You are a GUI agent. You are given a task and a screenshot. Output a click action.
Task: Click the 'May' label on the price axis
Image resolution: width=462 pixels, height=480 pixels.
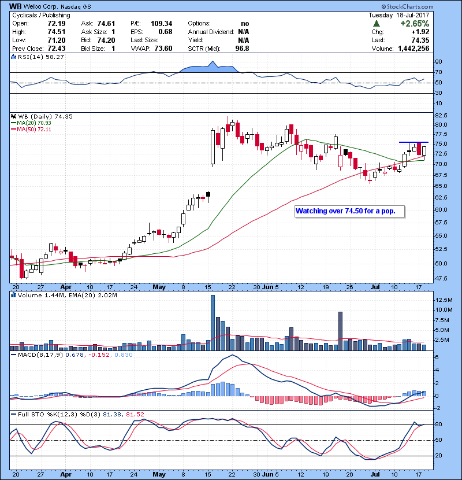point(159,287)
